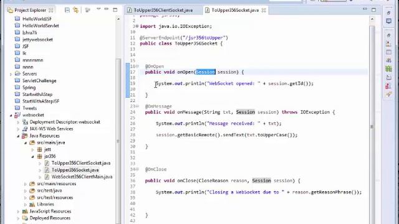Select WebSocket356ClientMain.java file
The height and width of the screenshot is (224, 399).
[x=82, y=177]
